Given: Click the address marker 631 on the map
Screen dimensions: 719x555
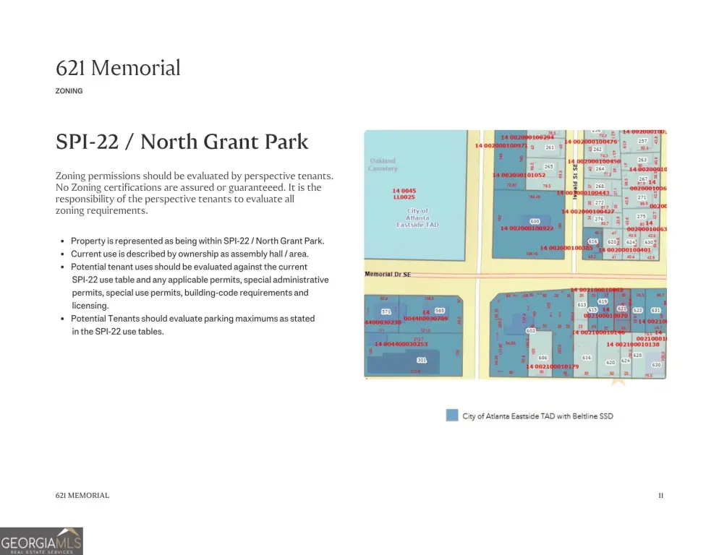Looking at the screenshot, I should click(656, 310).
